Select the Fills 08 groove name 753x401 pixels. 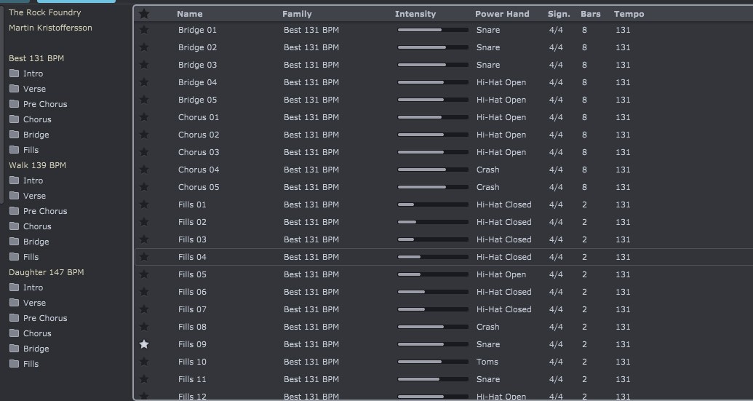(x=192, y=327)
